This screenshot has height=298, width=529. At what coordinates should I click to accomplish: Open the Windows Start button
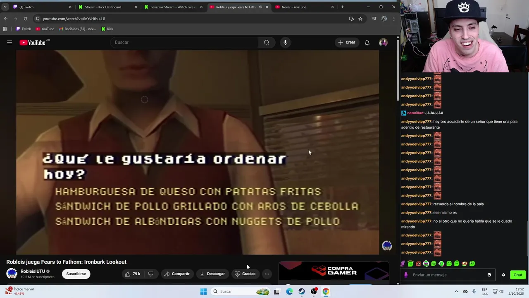tap(203, 291)
